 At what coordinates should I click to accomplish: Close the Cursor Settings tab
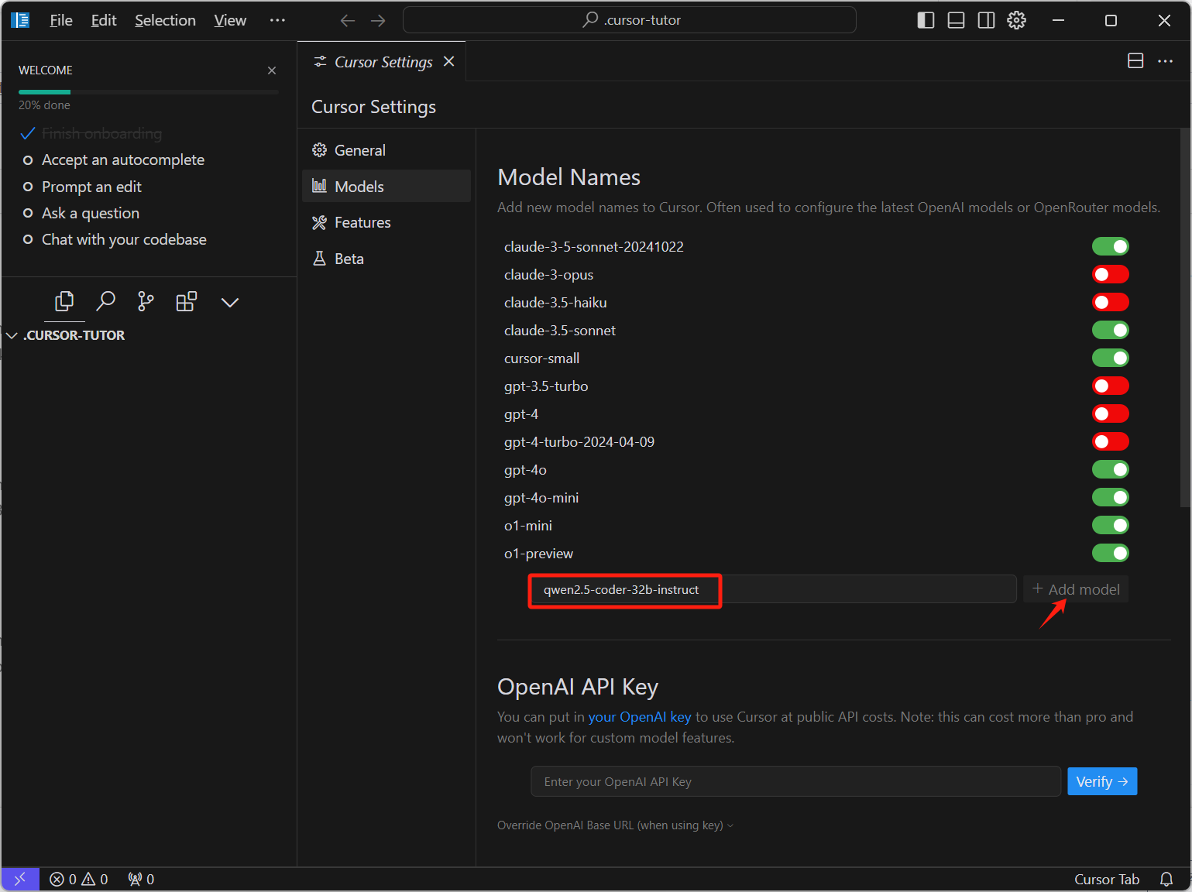click(x=448, y=61)
